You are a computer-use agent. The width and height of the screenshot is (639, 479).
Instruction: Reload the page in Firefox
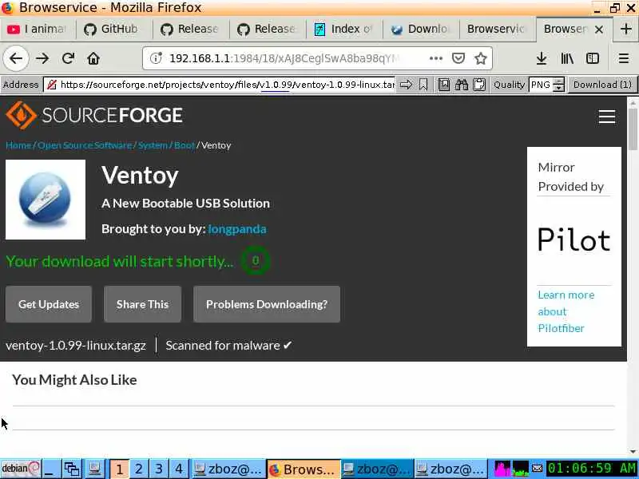[68, 58]
